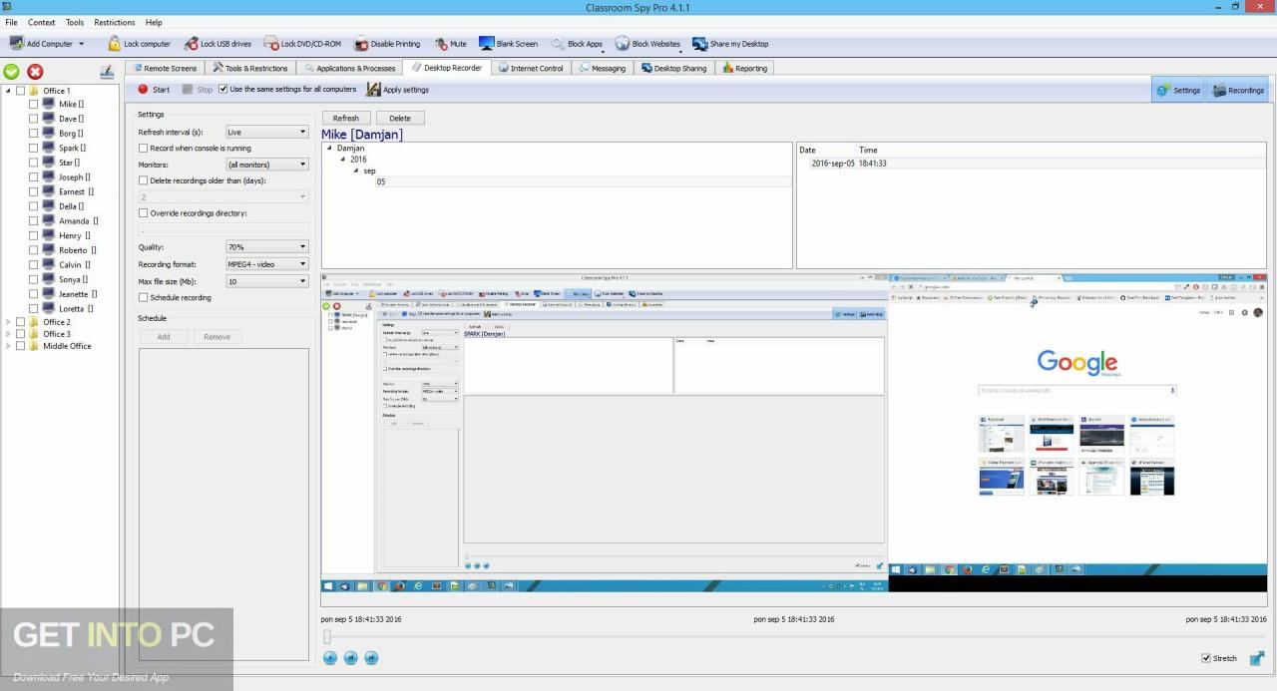Click the Blank Screen monitor icon
This screenshot has width=1277, height=691.
pyautogui.click(x=486, y=44)
